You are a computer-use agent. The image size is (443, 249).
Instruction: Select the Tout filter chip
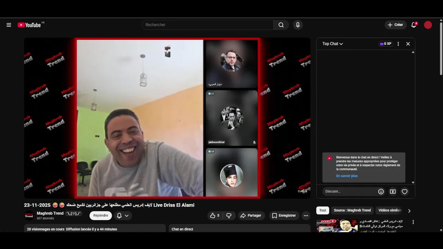[323, 210]
